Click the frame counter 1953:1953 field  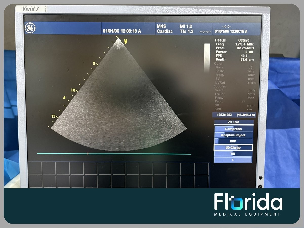click(224, 115)
